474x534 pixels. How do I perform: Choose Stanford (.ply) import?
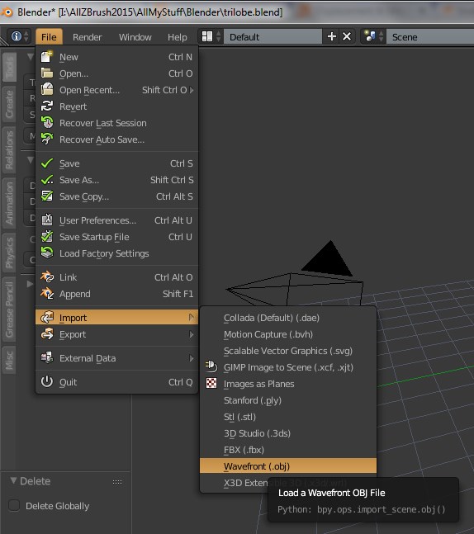click(x=288, y=400)
